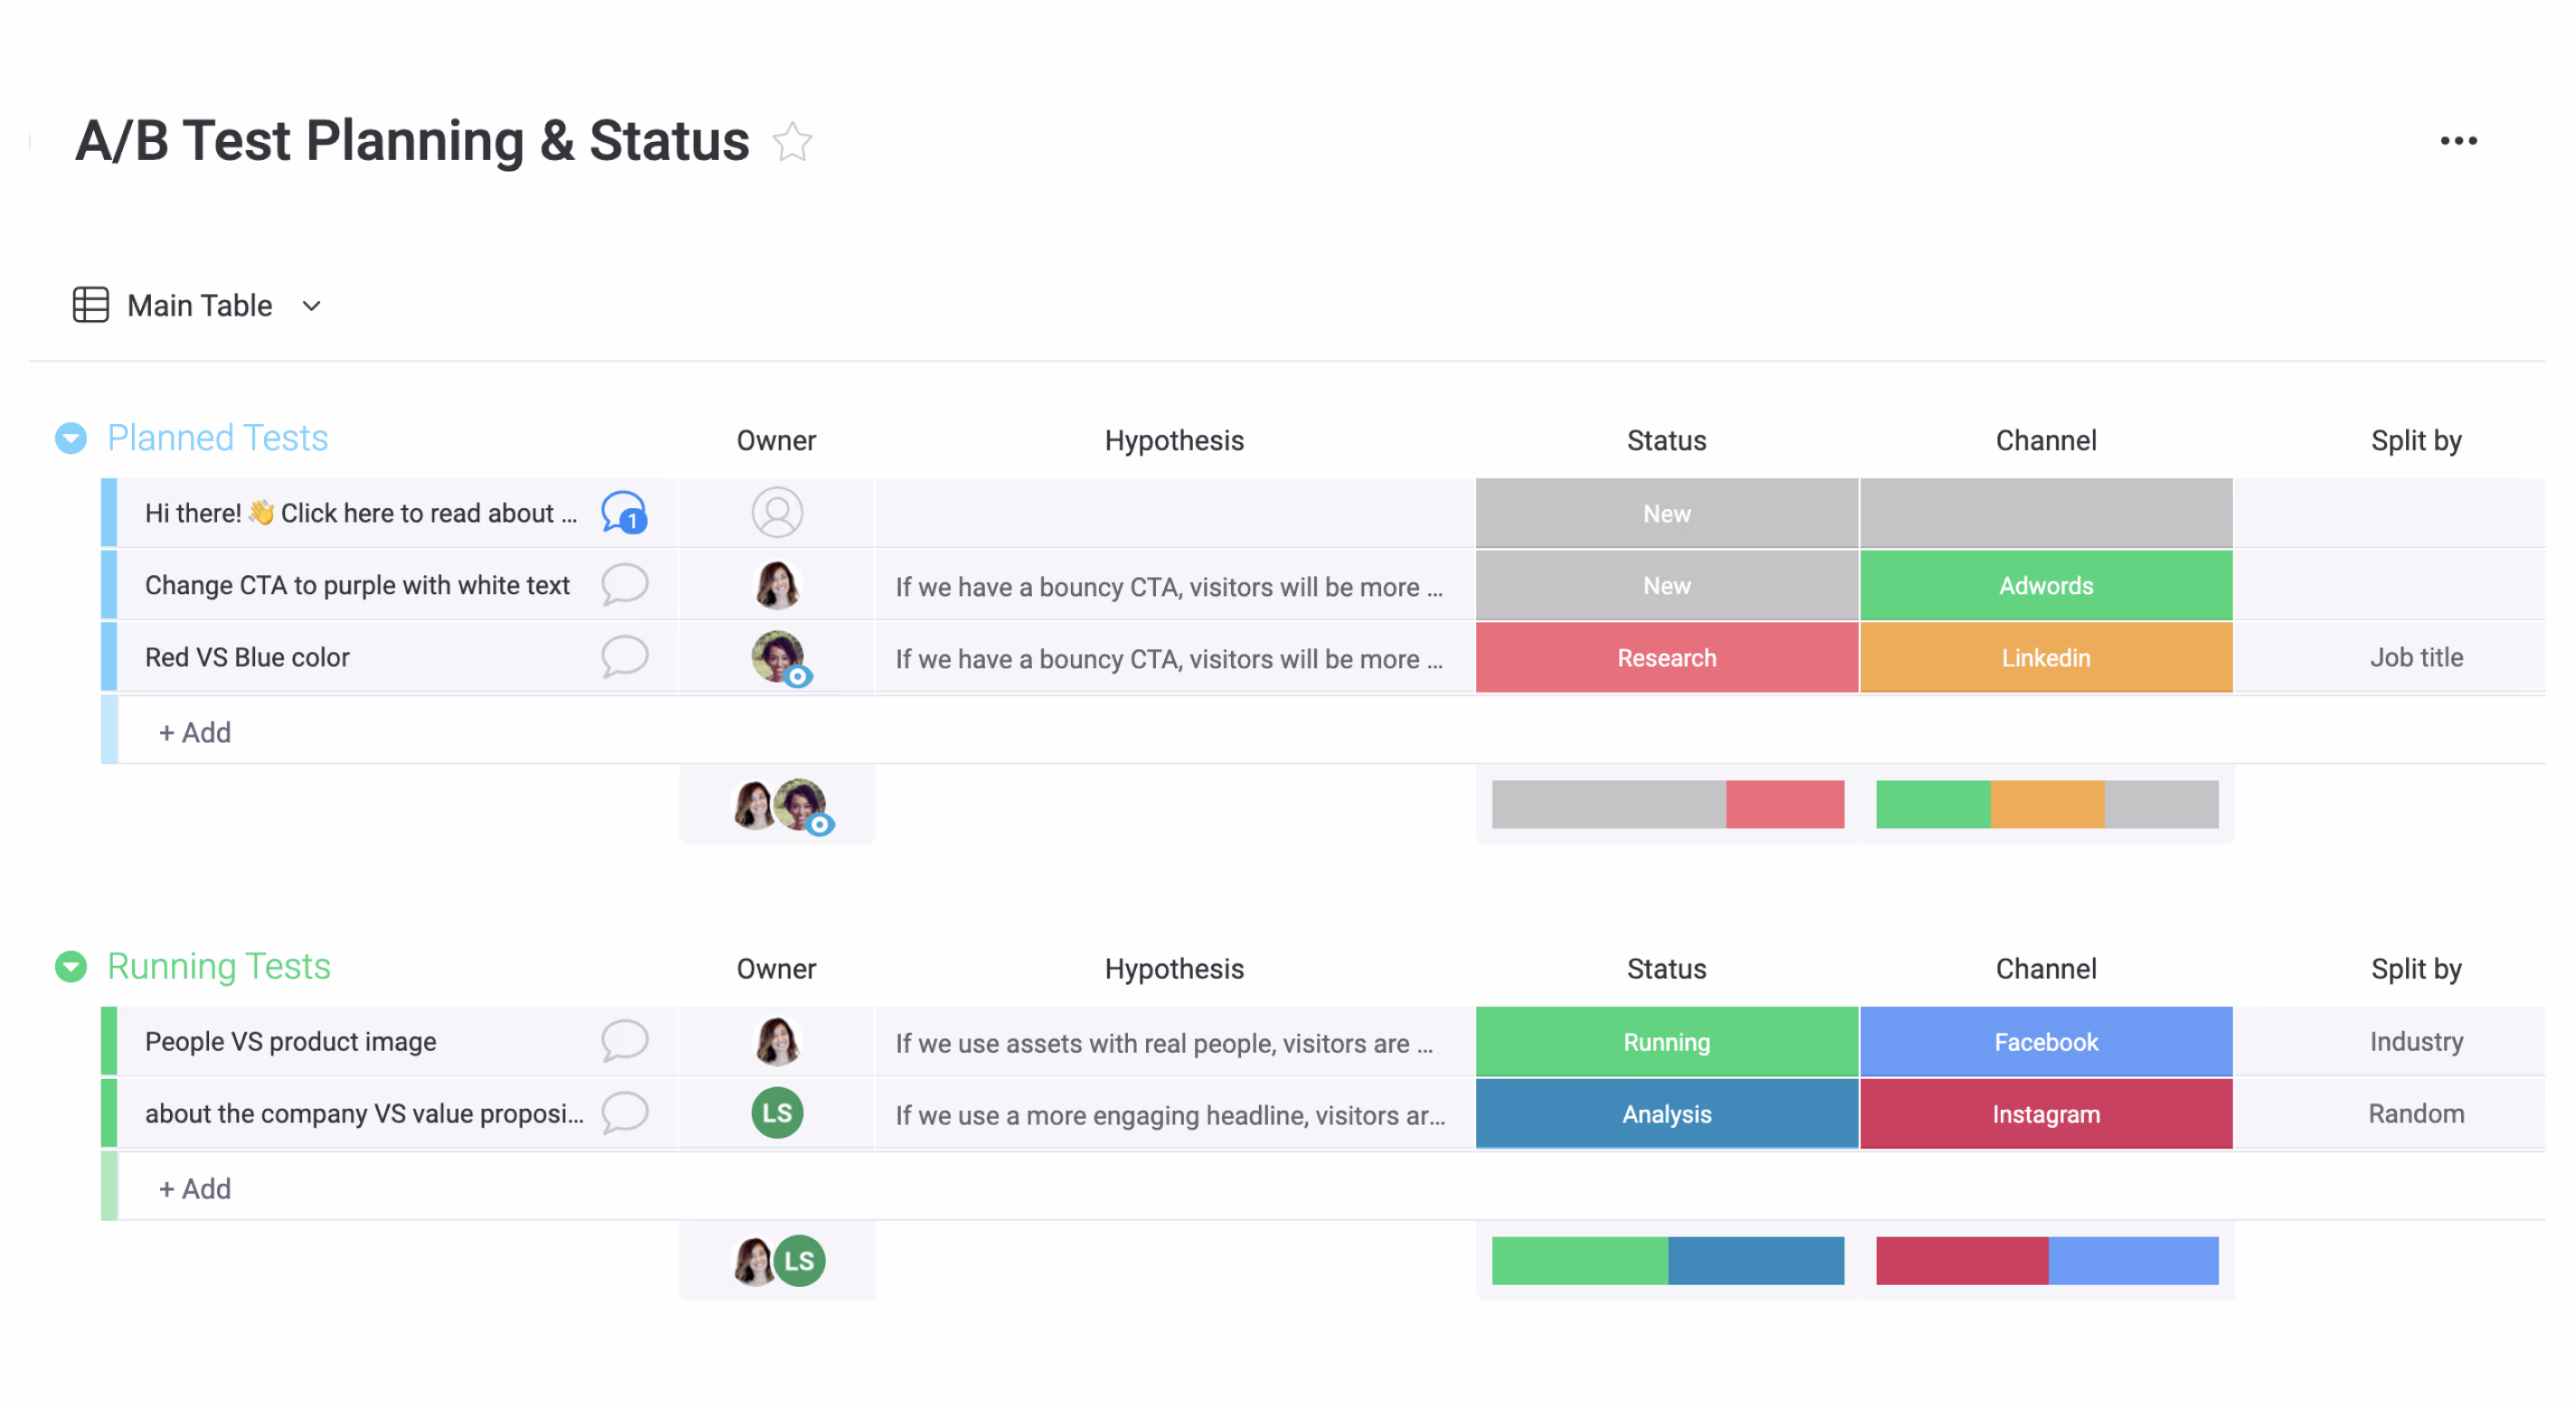Click the empty owner avatar on Hi there row
This screenshot has width=2576, height=1409.
point(777,512)
